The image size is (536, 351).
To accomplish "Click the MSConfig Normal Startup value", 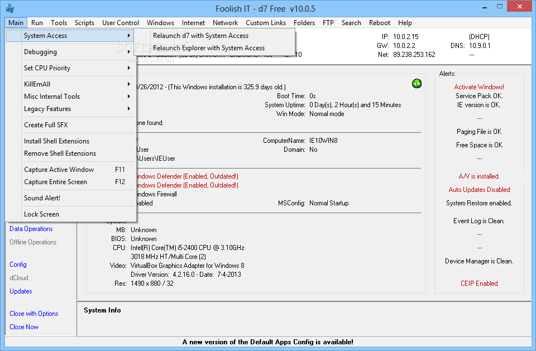I will coord(329,203).
